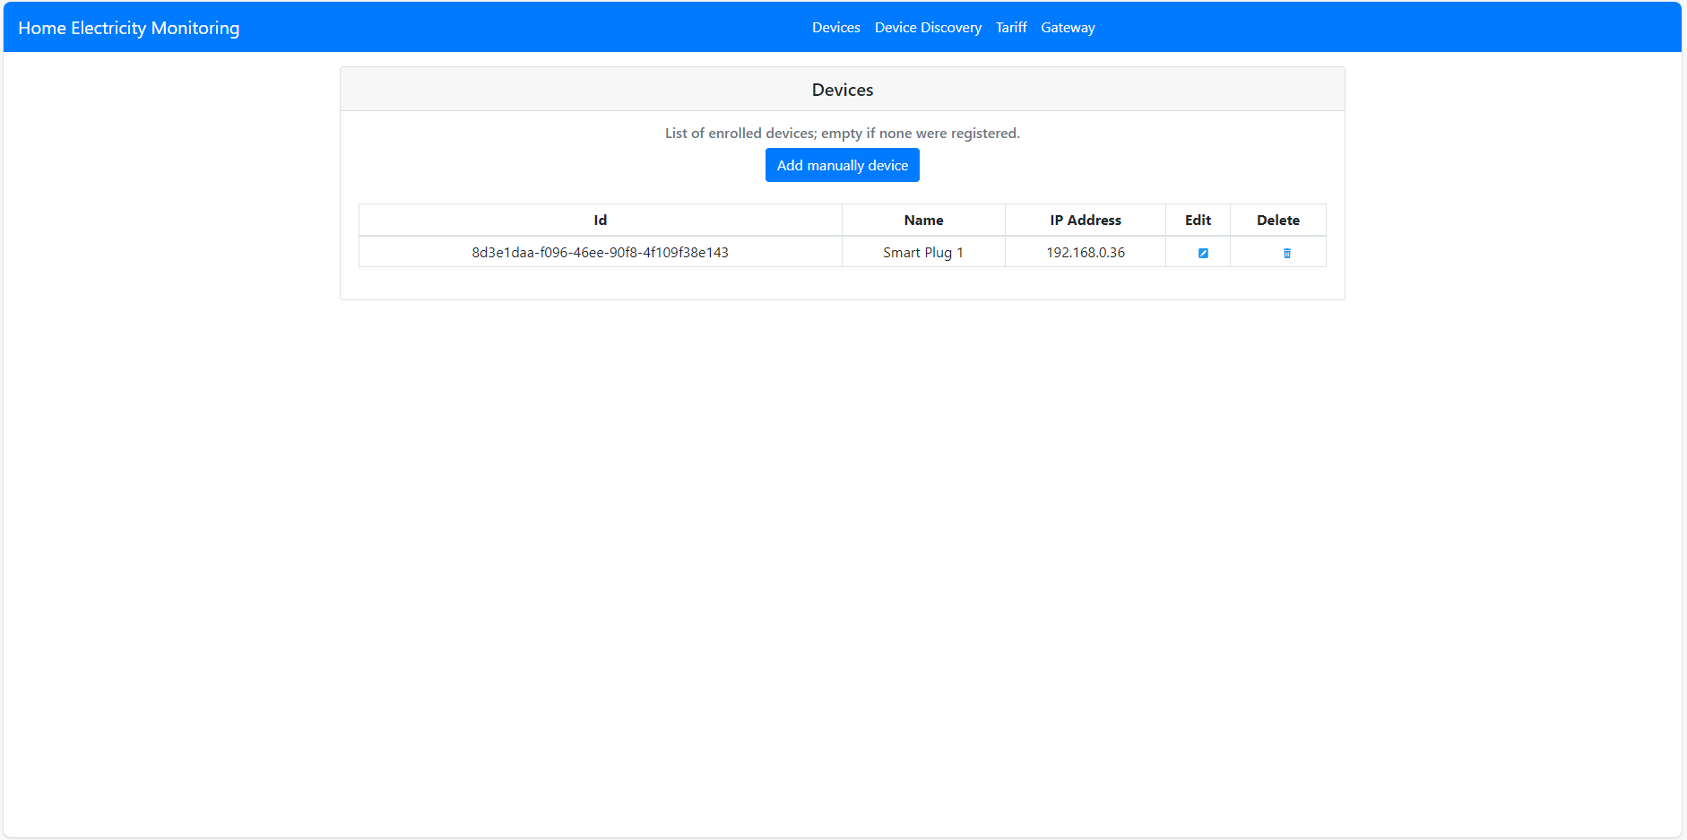
Task: Select the Name column header
Action: coord(923,220)
